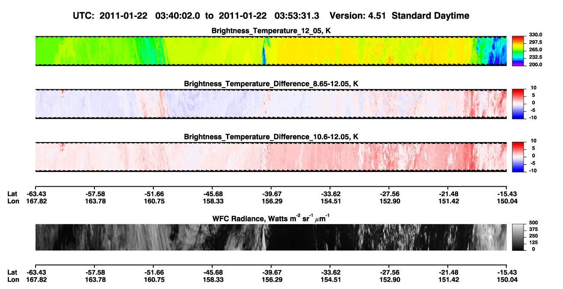Click latitude '-45.68' under the WFC Radiance image
Image resolution: width=563 pixels, height=289 pixels.
pos(212,272)
